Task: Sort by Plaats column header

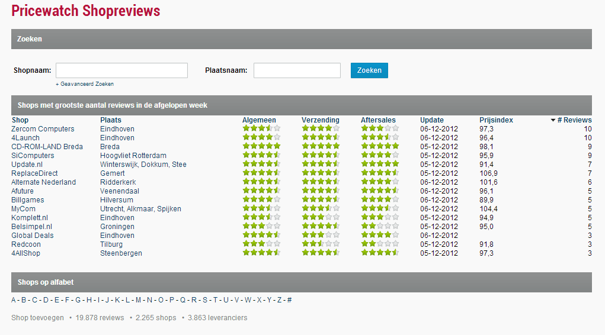Action: pos(111,120)
